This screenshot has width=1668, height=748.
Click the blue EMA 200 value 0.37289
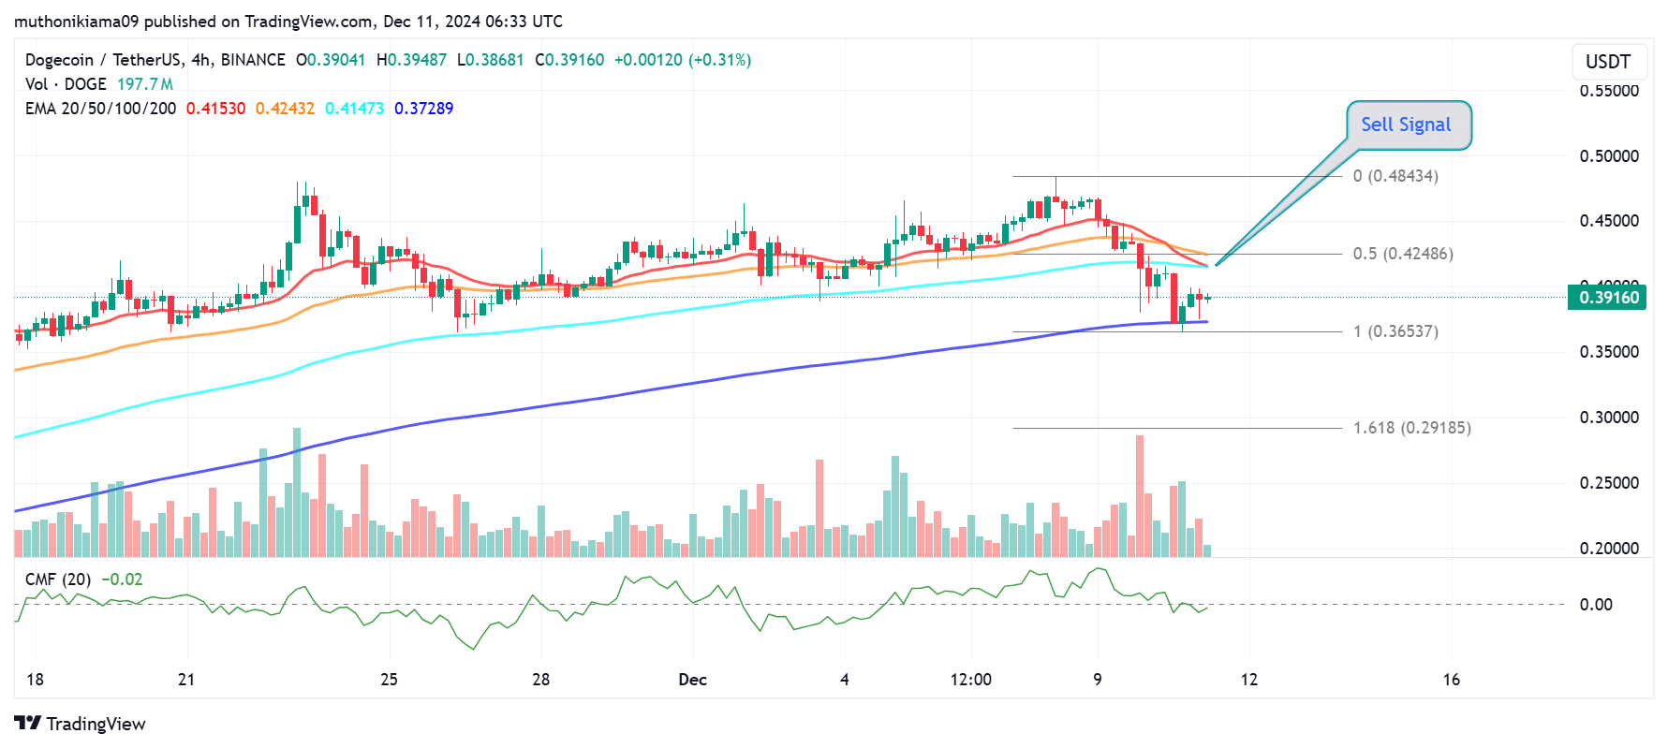(423, 109)
